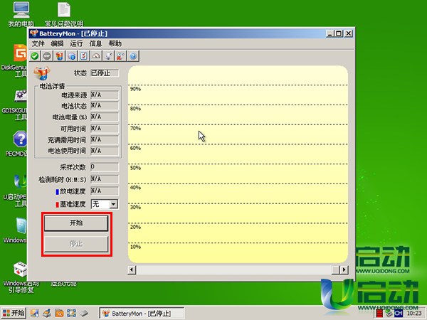Open U启动PE tool desktop icon
Viewport: 427px width, 320px height.
[21, 181]
